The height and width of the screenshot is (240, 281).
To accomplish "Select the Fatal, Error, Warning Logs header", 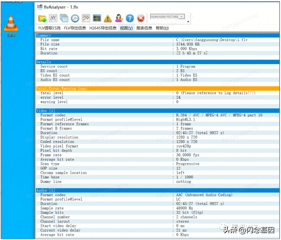I will [157, 88].
